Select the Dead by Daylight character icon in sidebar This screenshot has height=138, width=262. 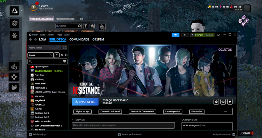tap(14, 11)
